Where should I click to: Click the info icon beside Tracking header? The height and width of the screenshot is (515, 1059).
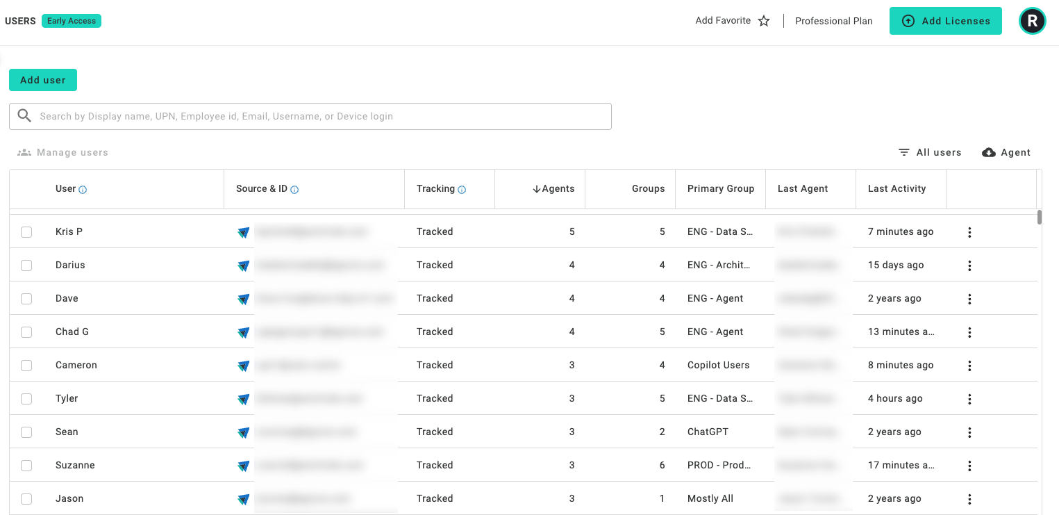click(x=462, y=190)
